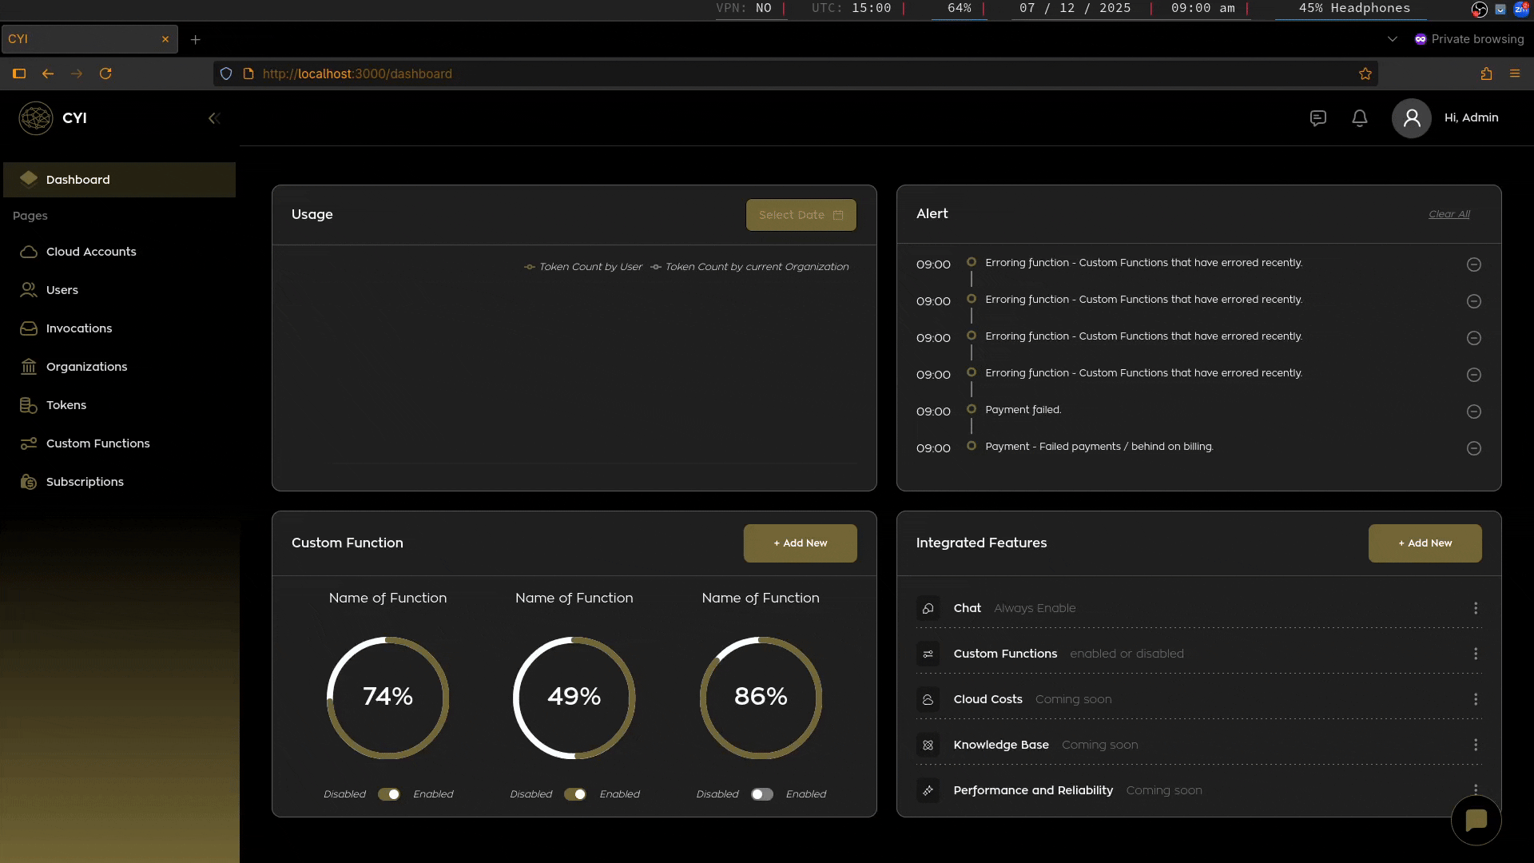Open options menu for Chat feature
The width and height of the screenshot is (1534, 863).
[x=1475, y=608]
